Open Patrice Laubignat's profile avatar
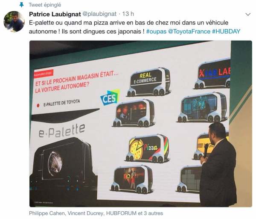 (x=14, y=21)
